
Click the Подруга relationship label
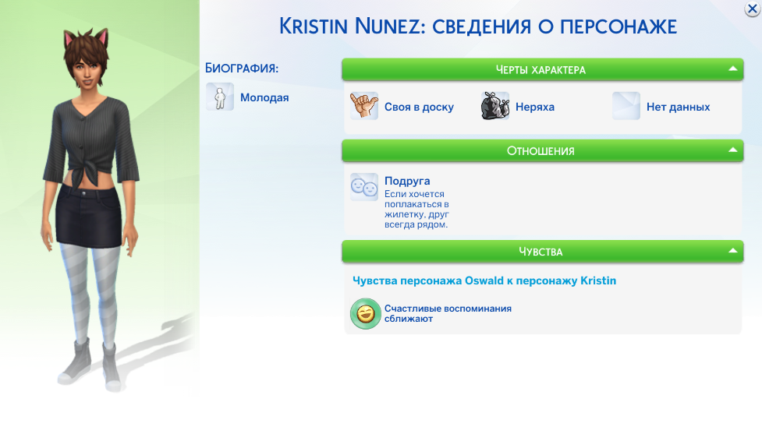tap(407, 181)
